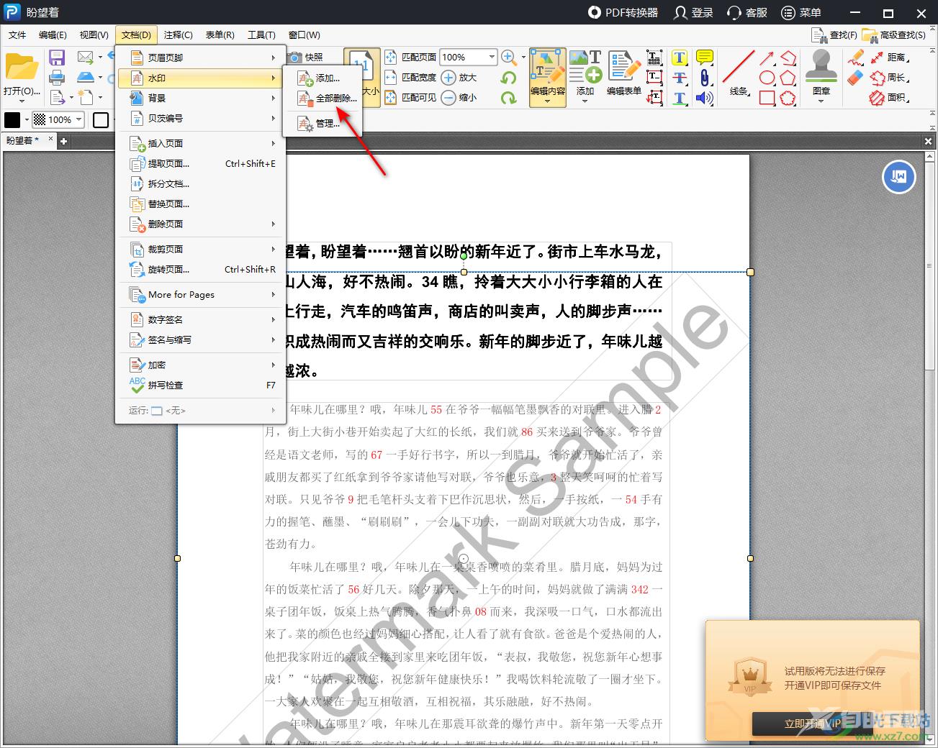This screenshot has height=748, width=938.
Task: Click the 快照 snapshot camera icon
Action: [294, 57]
